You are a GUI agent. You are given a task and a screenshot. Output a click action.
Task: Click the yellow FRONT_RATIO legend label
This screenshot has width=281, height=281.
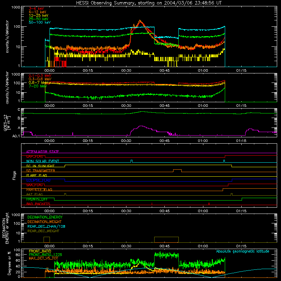pos(40,251)
